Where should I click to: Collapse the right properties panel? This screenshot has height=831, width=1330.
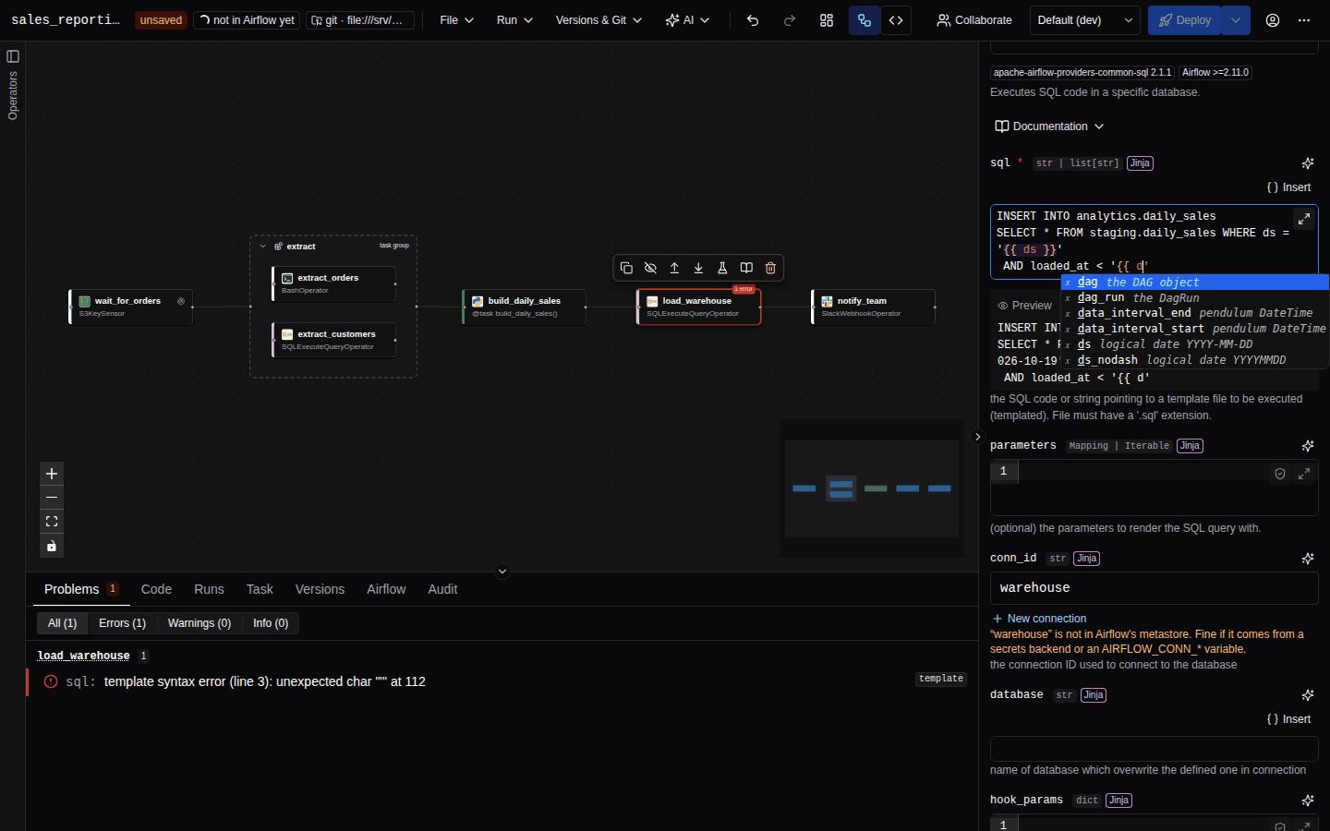click(x=978, y=437)
